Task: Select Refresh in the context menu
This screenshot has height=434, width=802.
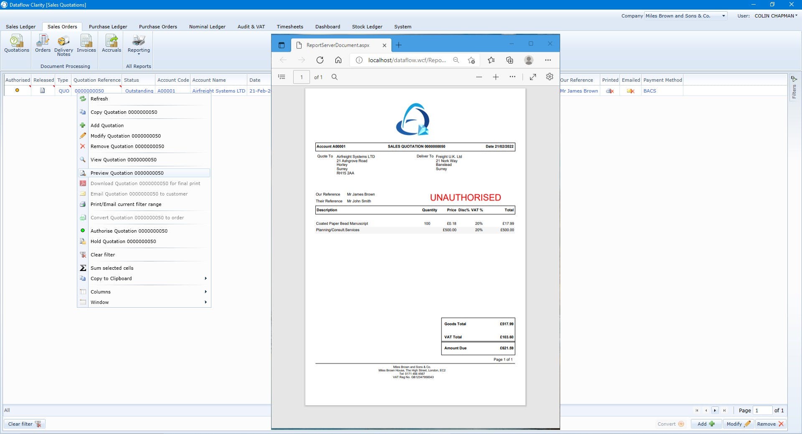Action: pos(144,99)
